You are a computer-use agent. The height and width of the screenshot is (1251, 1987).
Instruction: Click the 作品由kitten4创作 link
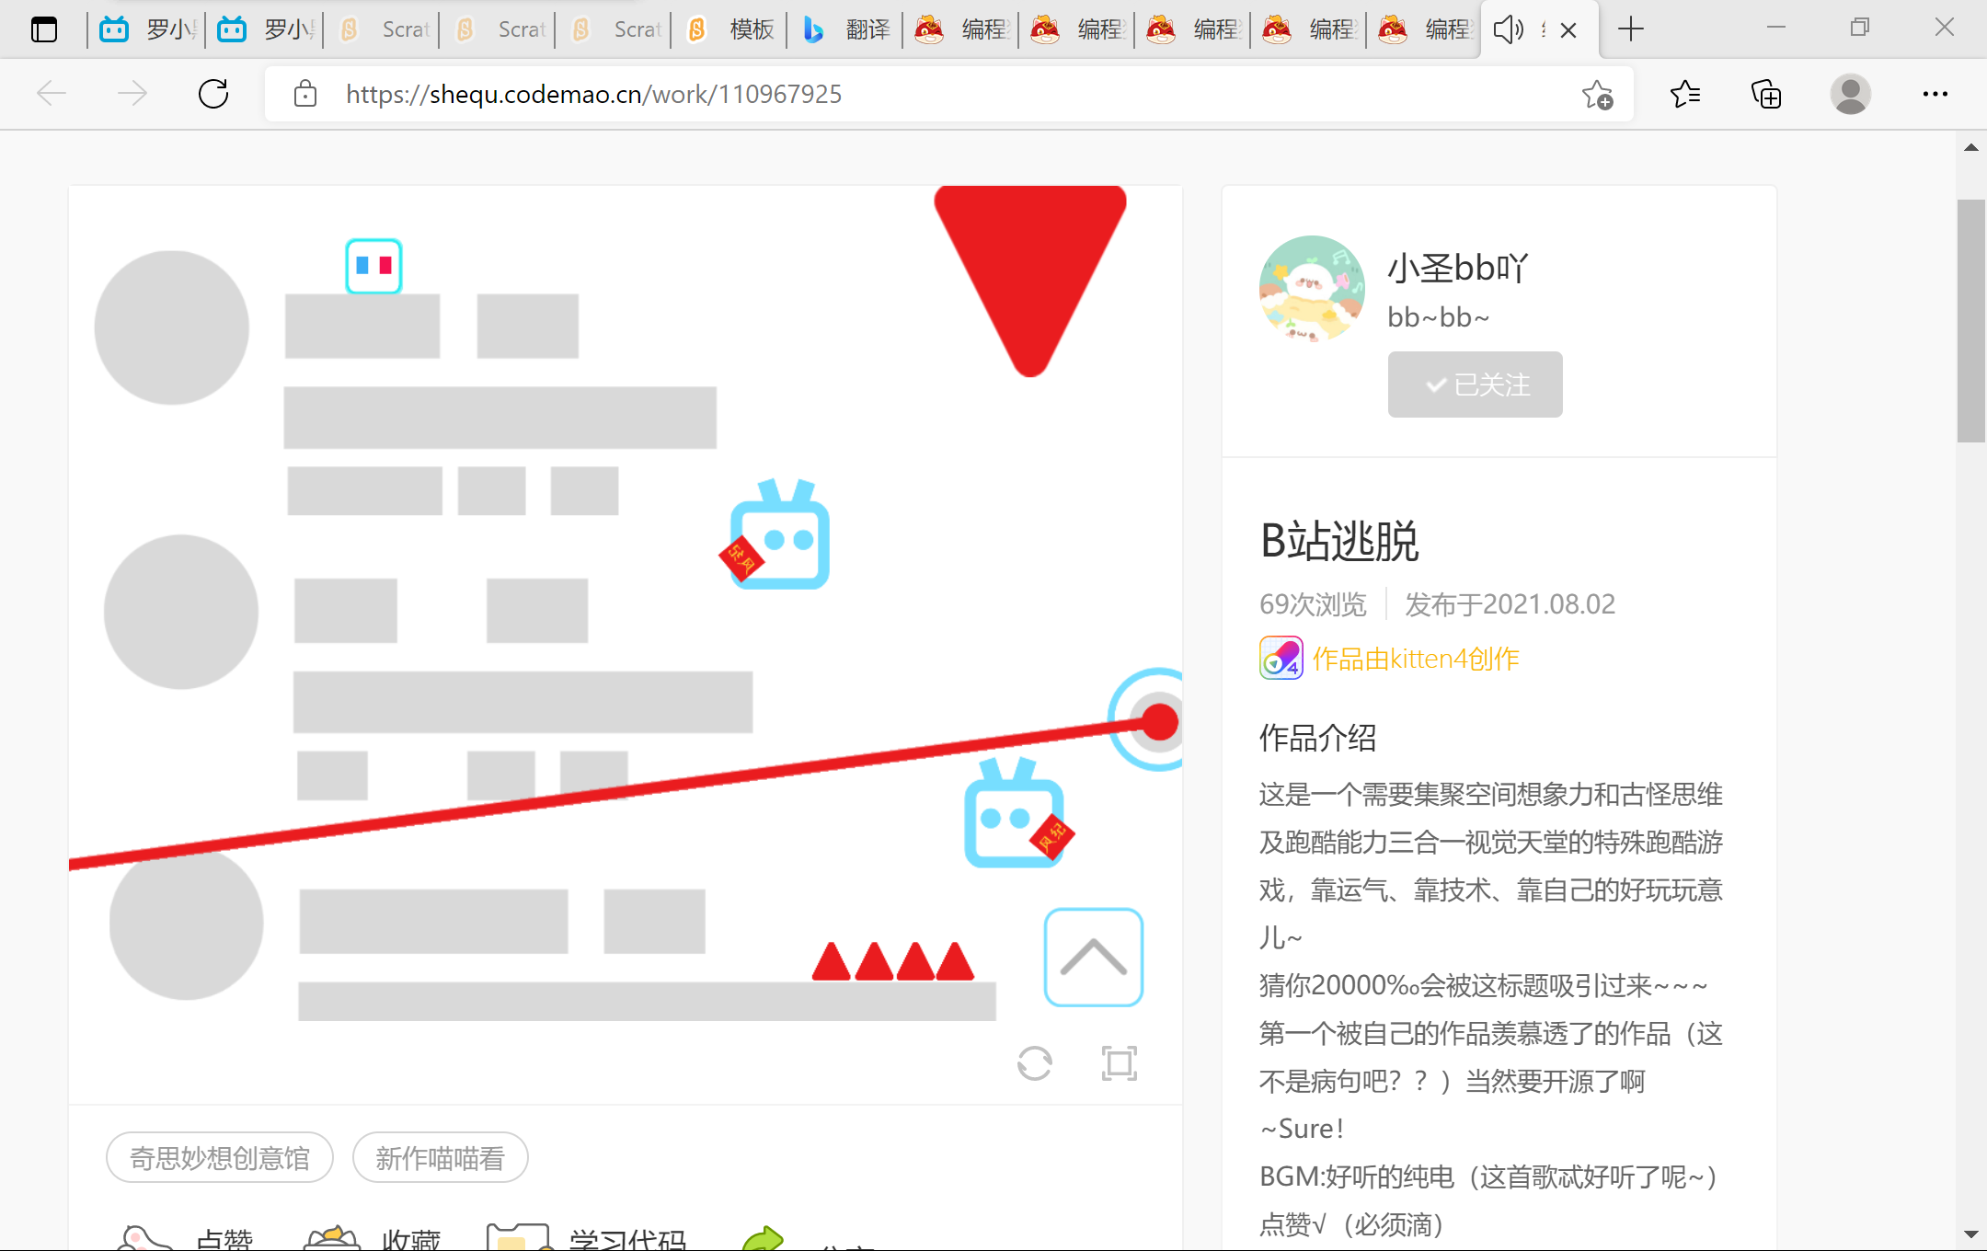[1416, 659]
